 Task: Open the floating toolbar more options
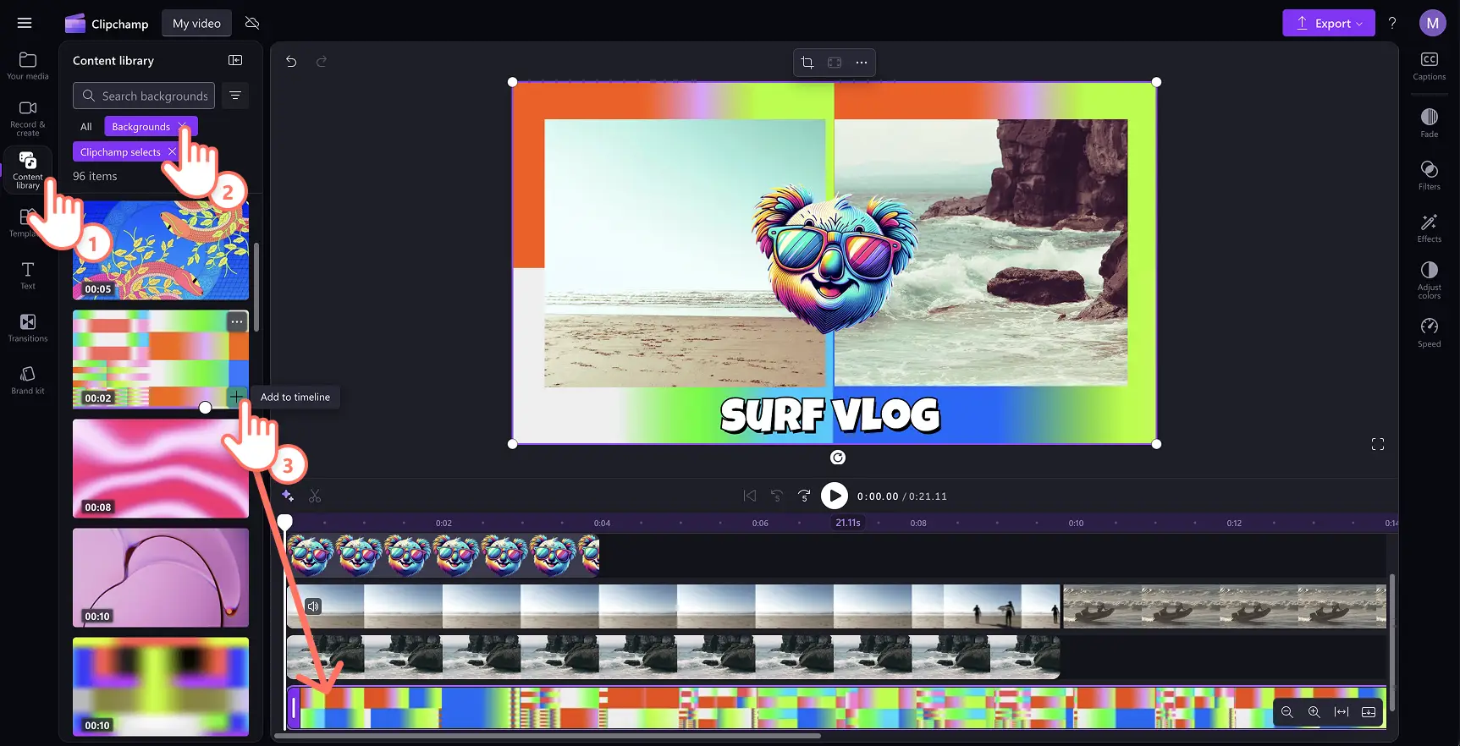click(862, 62)
